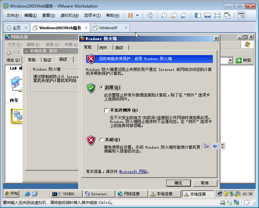Send Ctrl+Alt+Del to the virtual machine
Image resolution: width=259 pixels, height=208 pixels.
[150, 15]
